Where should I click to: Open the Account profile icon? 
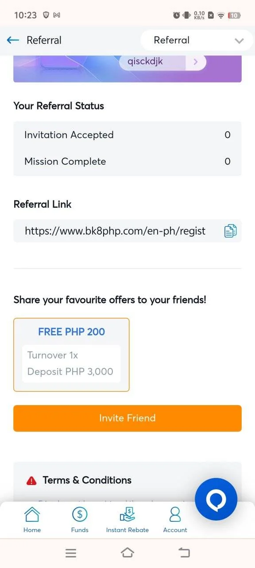[x=175, y=515]
